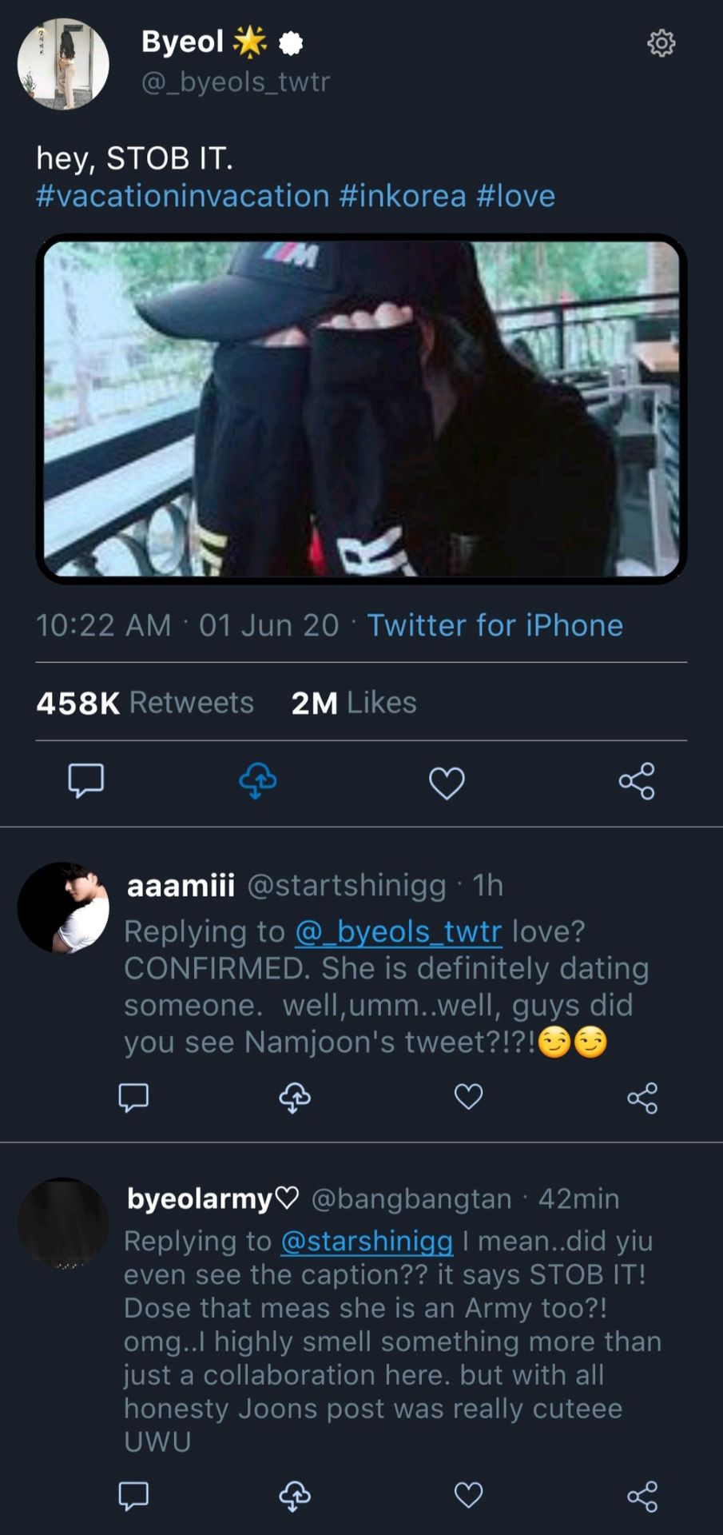Share Byeol's main tweet
The height and width of the screenshot is (1535, 723).
637,781
